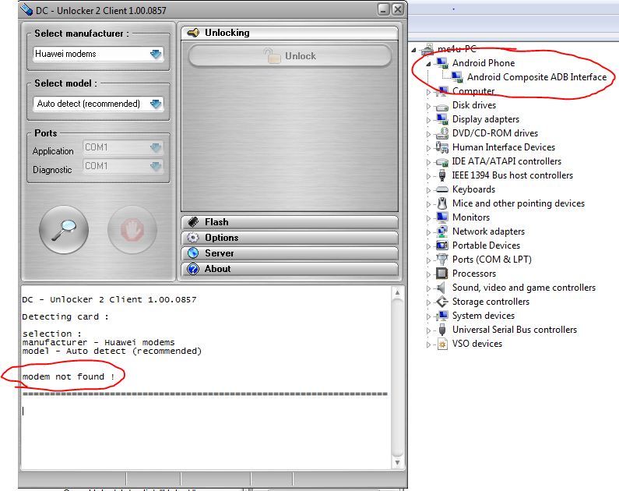Screen dimensions: 619x491
Task: Expand the Display adapters node
Action: click(429, 120)
